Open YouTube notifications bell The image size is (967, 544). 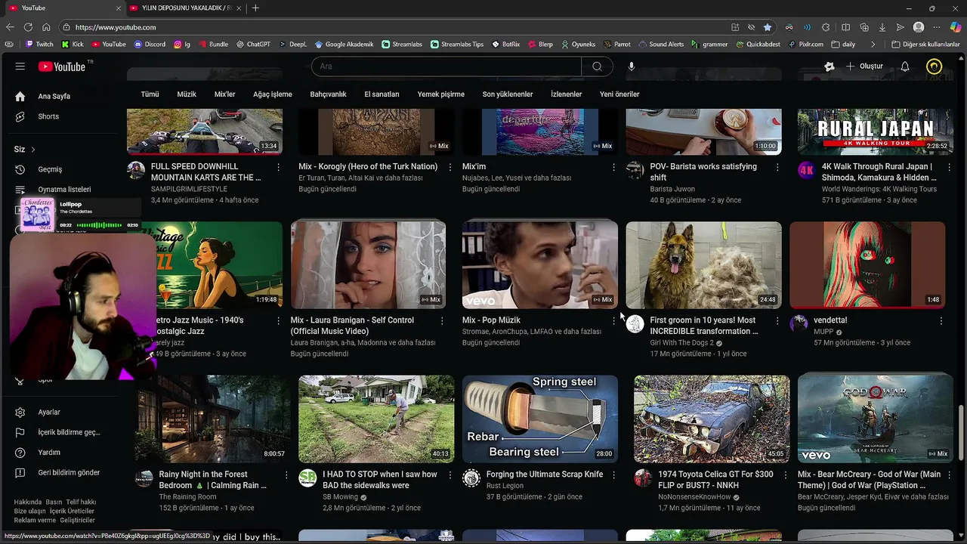[x=904, y=66]
